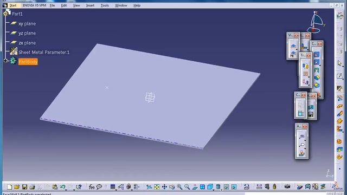Click the text annotation icon in A... toolbar
Image resolution: width=347 pixels, height=195 pixels.
tap(302, 136)
